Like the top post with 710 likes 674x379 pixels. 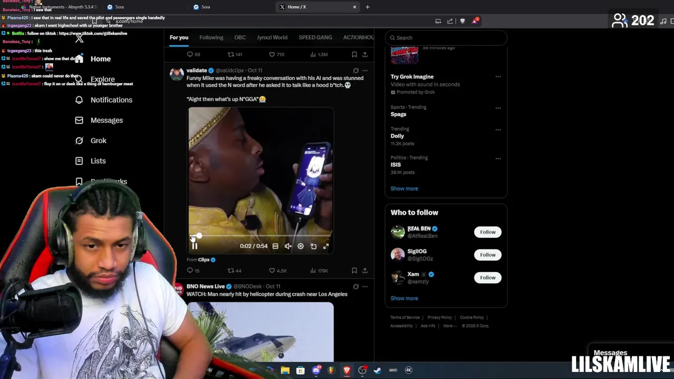[x=276, y=54]
